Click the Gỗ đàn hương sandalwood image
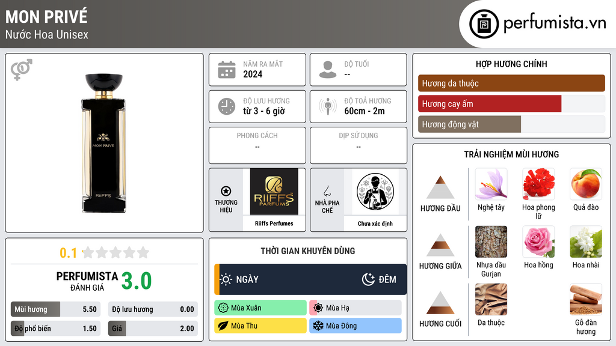This screenshot has width=616, height=346. pos(586,299)
